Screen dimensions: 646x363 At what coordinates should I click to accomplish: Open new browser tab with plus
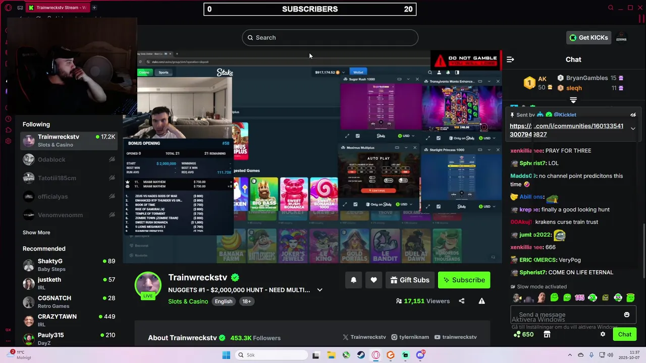click(x=94, y=8)
